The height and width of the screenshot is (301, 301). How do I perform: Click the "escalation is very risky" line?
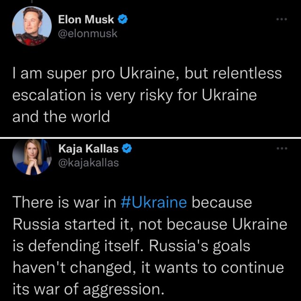pyautogui.click(x=135, y=95)
